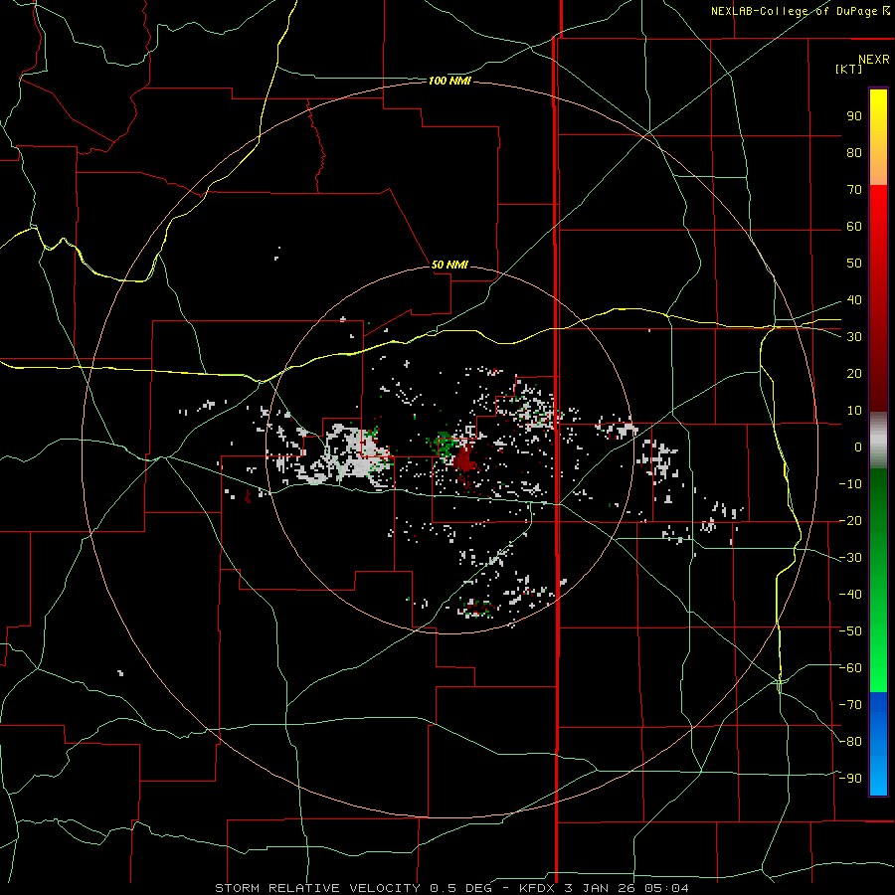
Task: Click the -90 knot tick label on scale
Action: pos(850,779)
